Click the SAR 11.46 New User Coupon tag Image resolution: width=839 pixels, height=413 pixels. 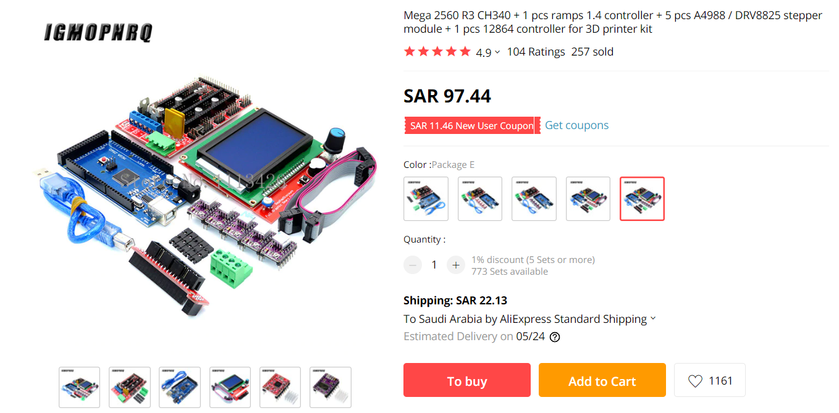coord(472,125)
